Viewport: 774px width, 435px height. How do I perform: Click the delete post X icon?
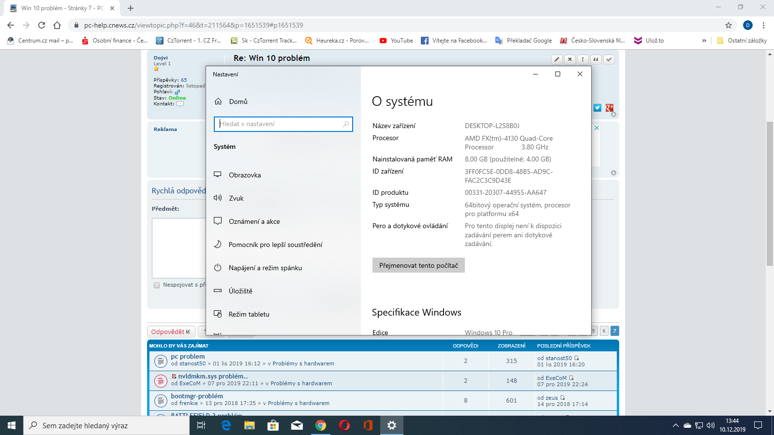pos(570,59)
